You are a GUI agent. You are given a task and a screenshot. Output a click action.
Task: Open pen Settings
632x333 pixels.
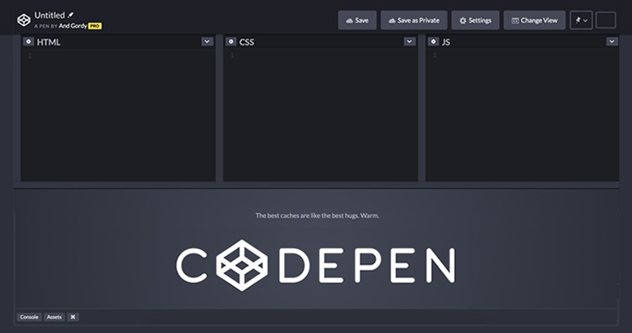point(476,20)
